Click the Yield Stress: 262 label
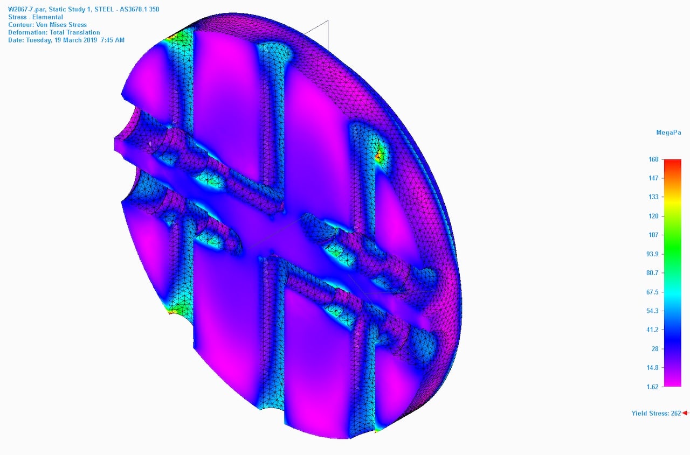Screen dimensions: 690x455 [655, 414]
